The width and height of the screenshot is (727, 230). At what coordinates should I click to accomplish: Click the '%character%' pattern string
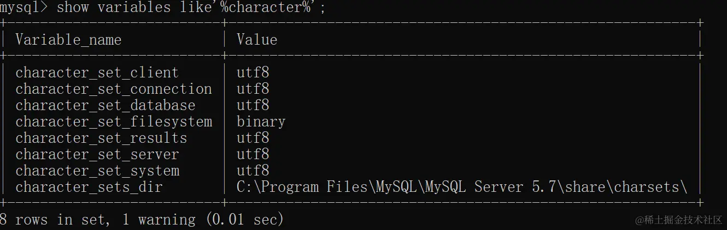[269, 8]
